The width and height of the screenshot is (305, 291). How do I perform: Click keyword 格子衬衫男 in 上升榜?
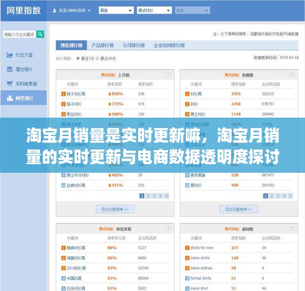click(x=76, y=94)
